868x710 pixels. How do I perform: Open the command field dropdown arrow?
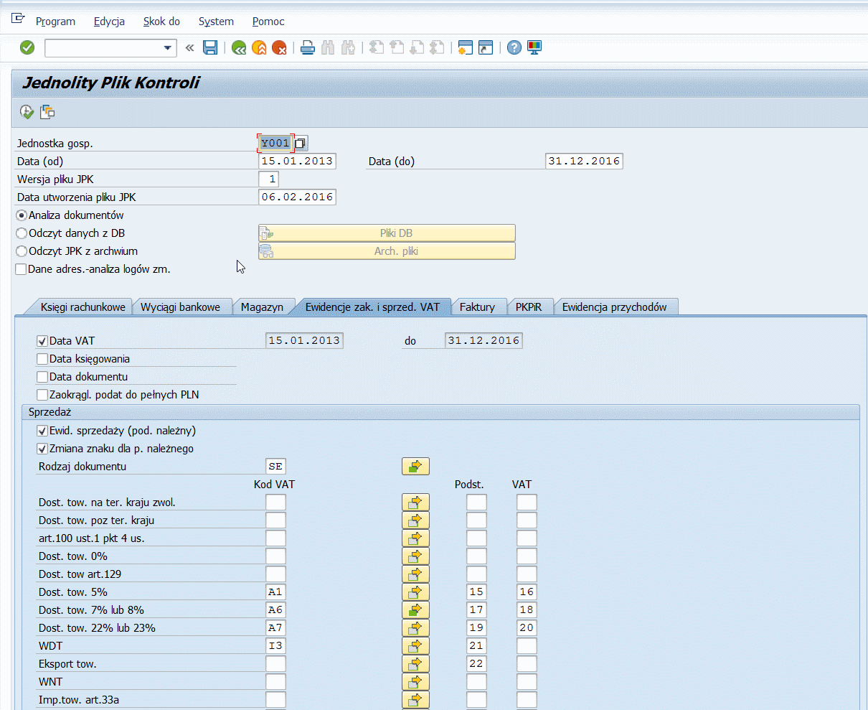coord(168,48)
